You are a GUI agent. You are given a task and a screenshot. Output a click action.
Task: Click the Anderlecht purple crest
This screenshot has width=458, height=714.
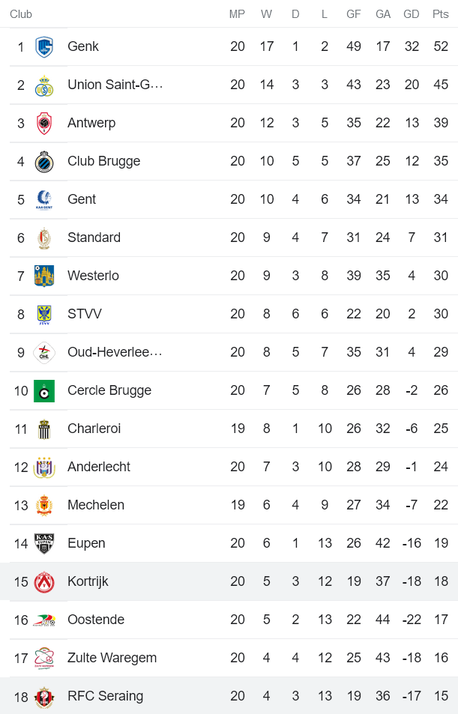tap(44, 468)
